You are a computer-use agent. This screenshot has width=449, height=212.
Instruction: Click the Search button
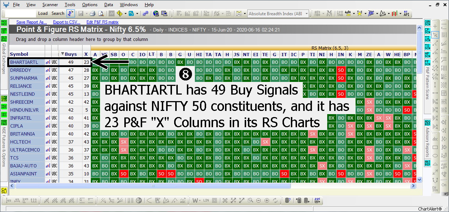pos(58,13)
